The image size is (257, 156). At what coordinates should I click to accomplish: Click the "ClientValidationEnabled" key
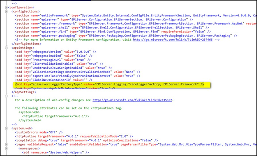(53, 64)
